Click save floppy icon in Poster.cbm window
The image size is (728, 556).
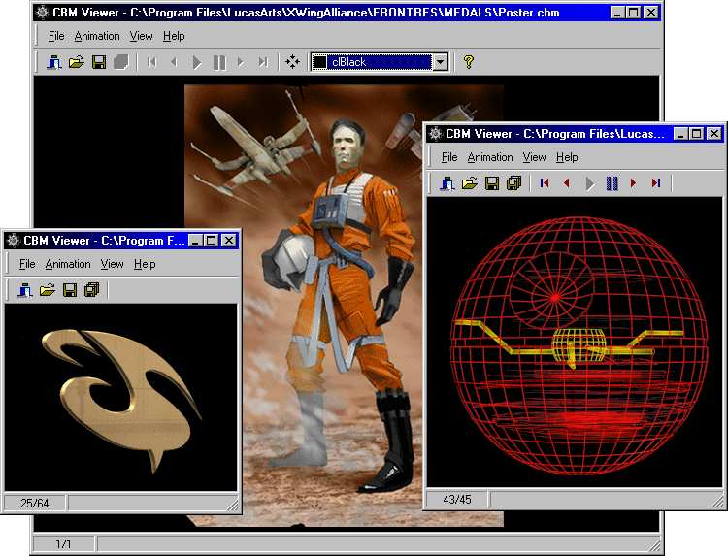pos(99,62)
